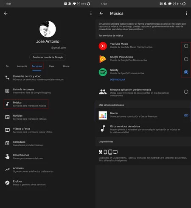Tap the Lista de la compra list icon
This screenshot has width=191, height=208.
click(x=7, y=91)
